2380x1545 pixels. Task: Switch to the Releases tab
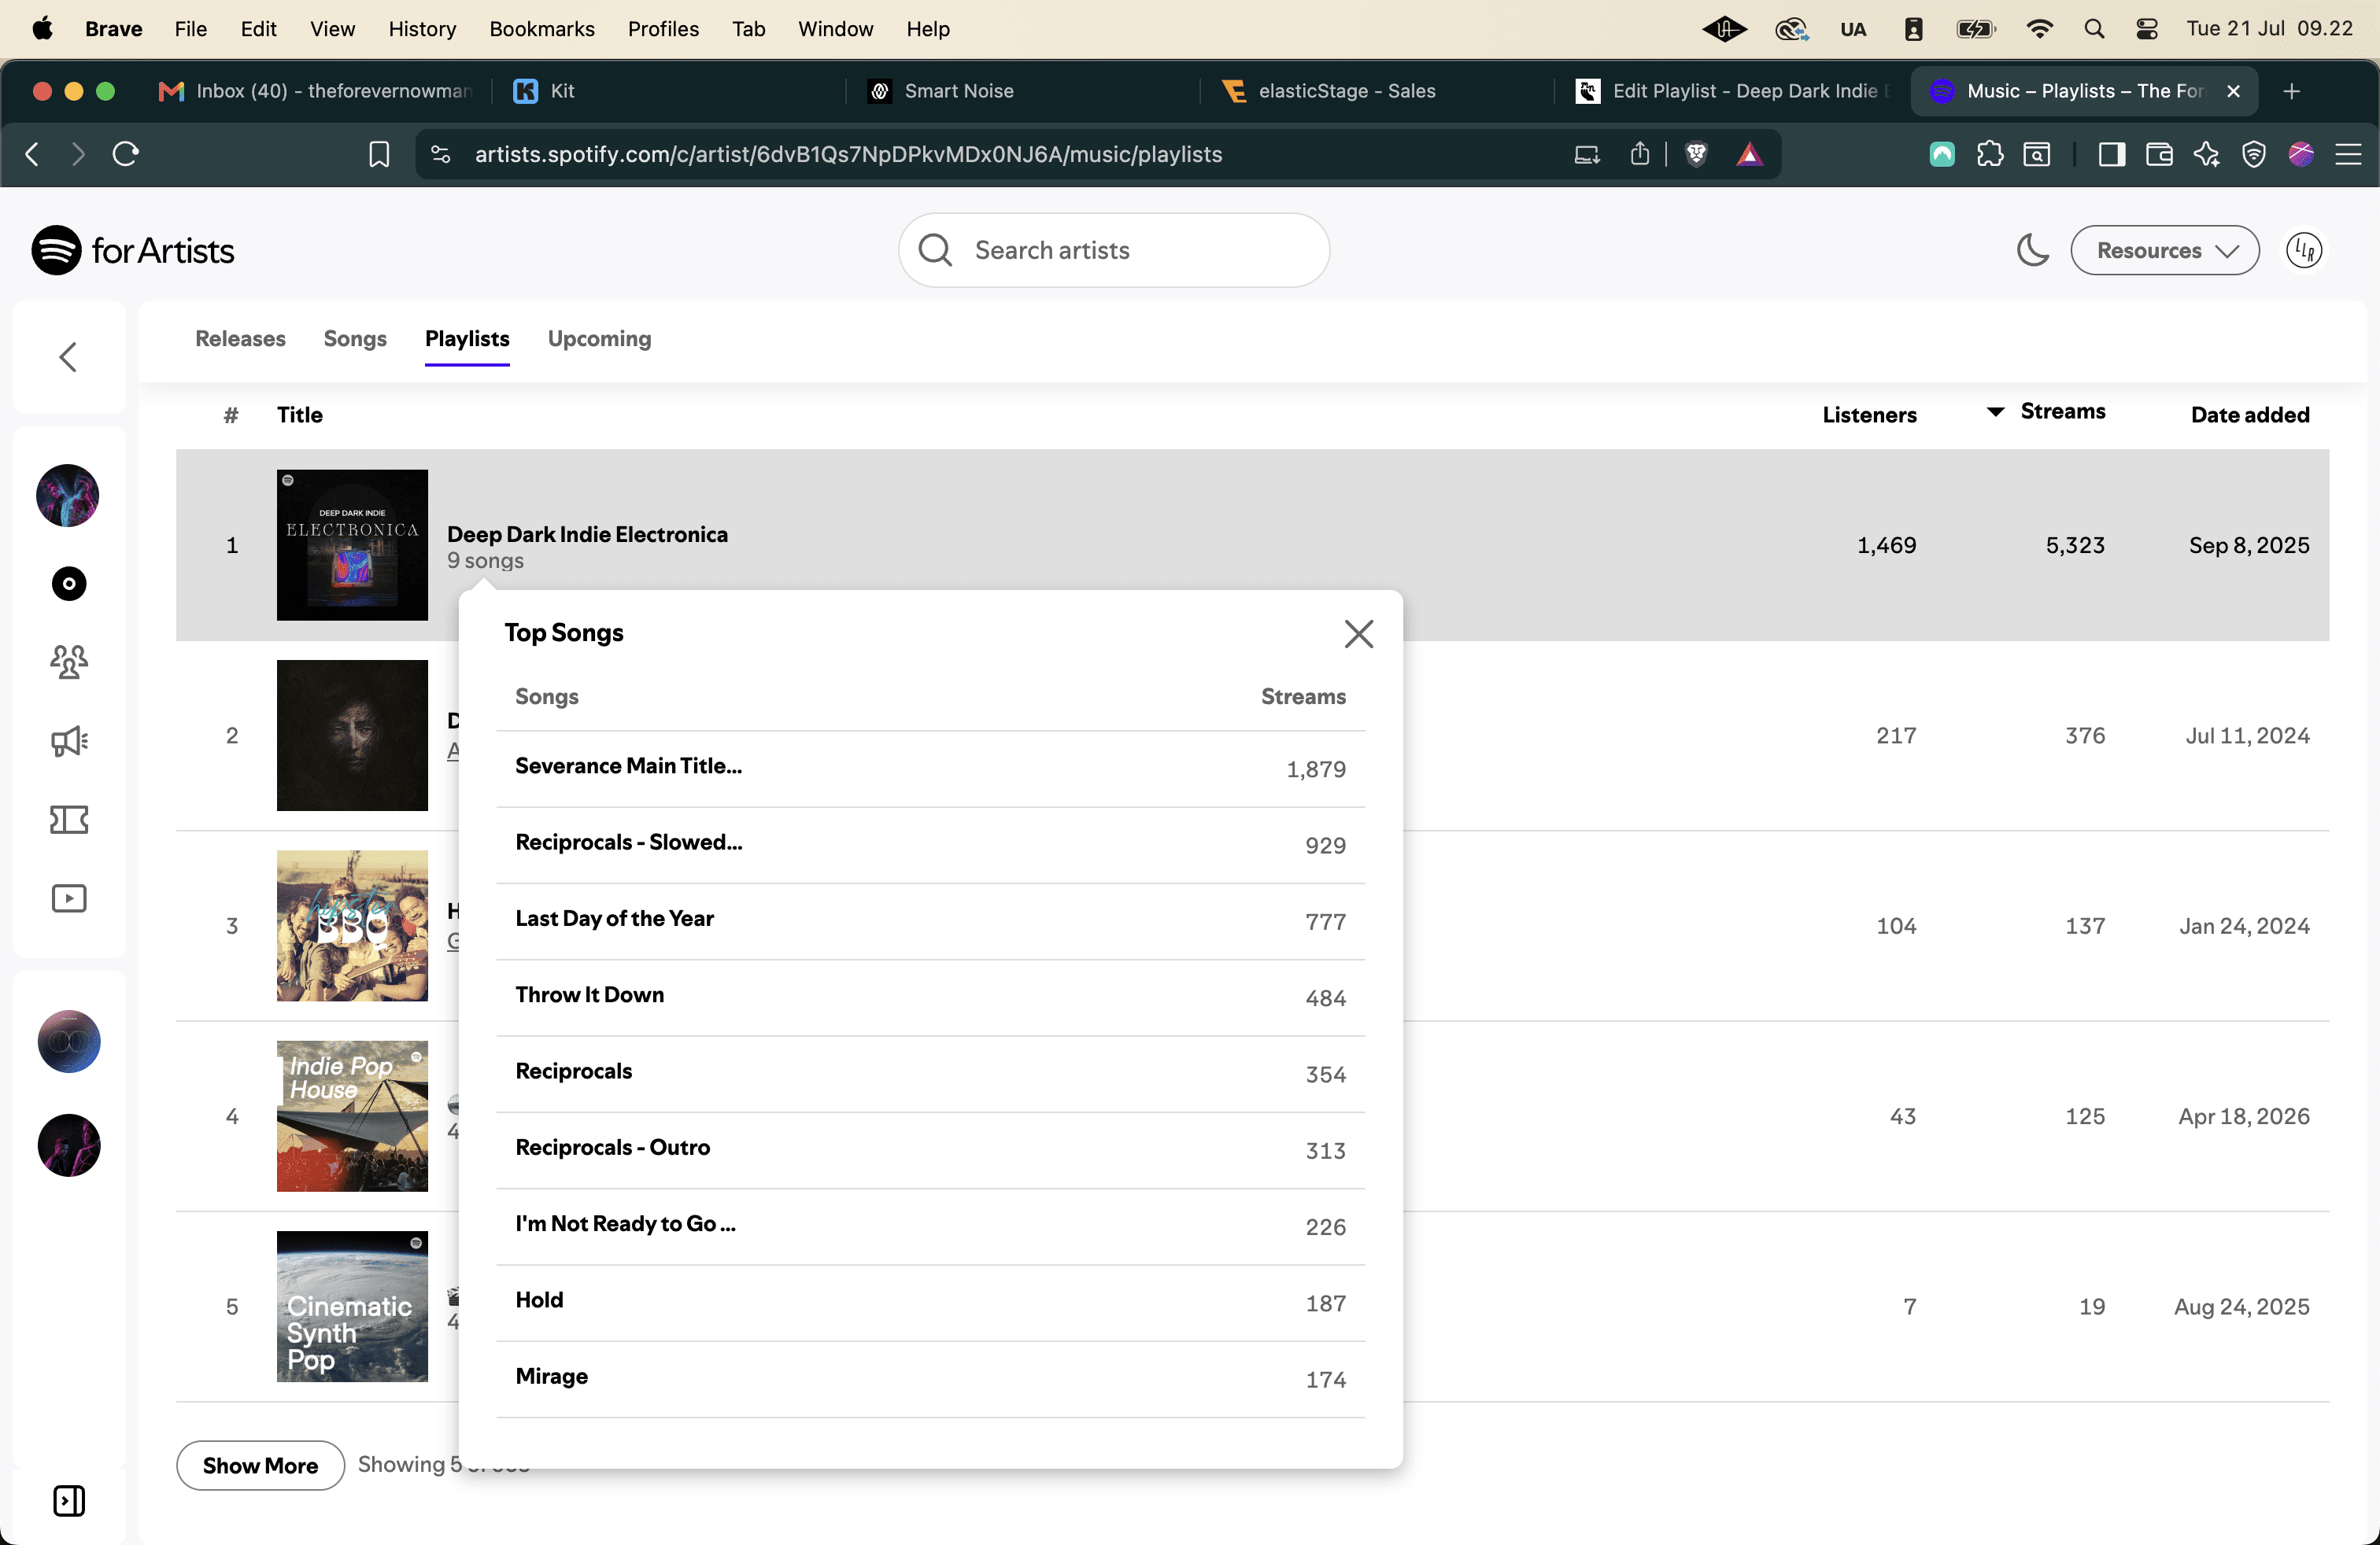(x=240, y=339)
